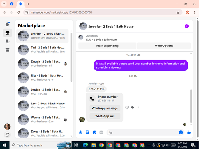Click WhatsApp call button
199x149 pixels.
105,116
